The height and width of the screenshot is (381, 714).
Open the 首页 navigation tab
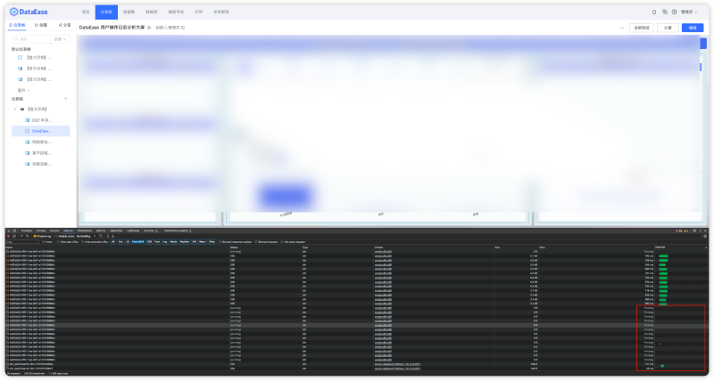pos(86,12)
